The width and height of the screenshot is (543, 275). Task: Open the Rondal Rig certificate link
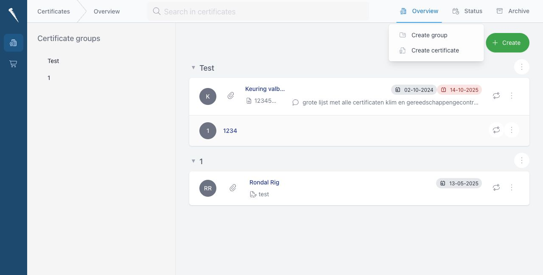click(264, 182)
